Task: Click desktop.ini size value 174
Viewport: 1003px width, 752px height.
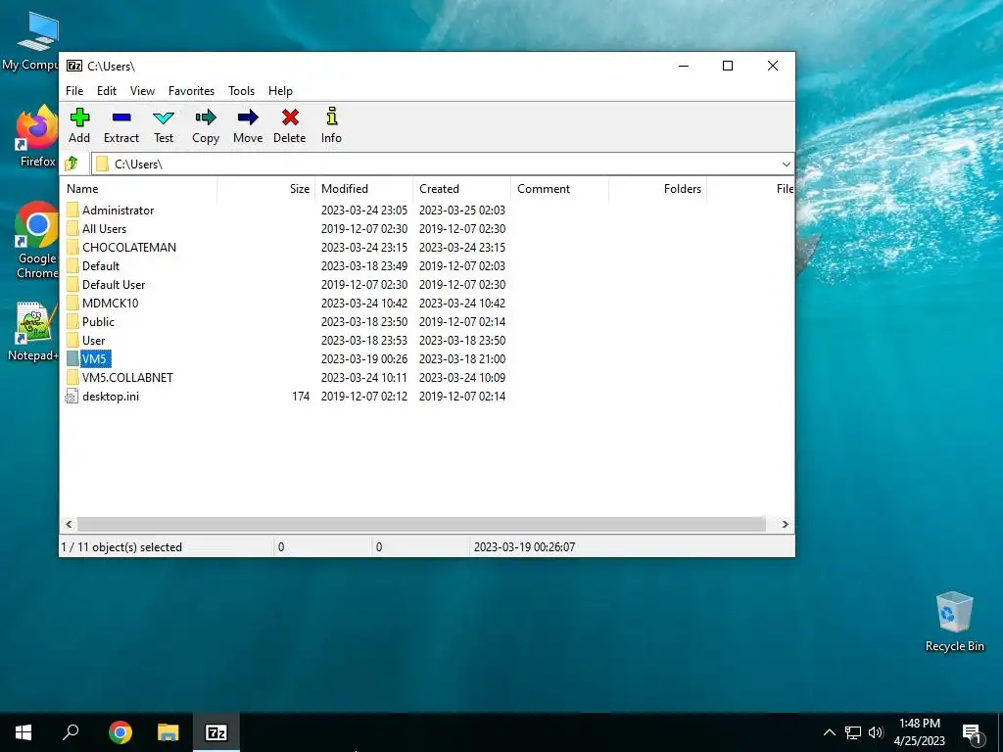Action: coord(301,397)
